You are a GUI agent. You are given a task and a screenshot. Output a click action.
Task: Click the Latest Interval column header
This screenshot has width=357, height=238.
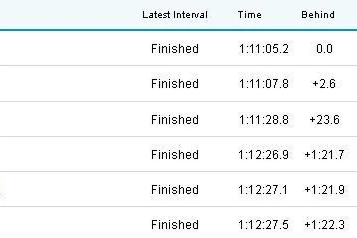tap(175, 15)
